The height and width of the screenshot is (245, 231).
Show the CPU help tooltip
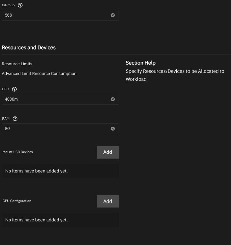coord(14,89)
